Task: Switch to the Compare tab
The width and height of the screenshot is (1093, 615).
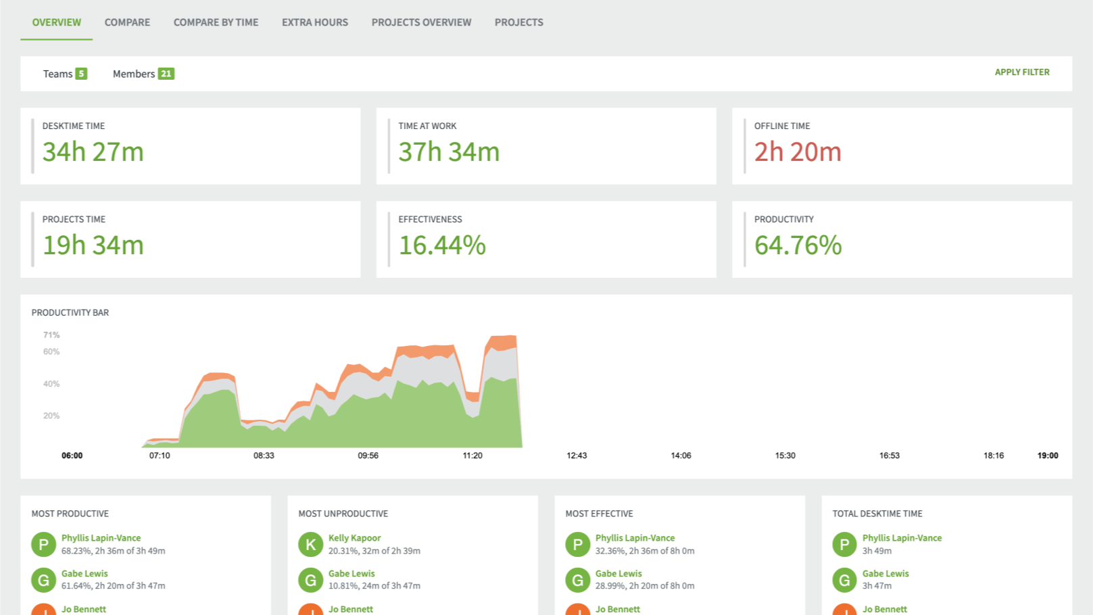Action: pos(127,22)
